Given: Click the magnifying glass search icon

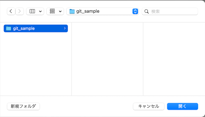Looking at the screenshot, I should pyautogui.click(x=147, y=12).
